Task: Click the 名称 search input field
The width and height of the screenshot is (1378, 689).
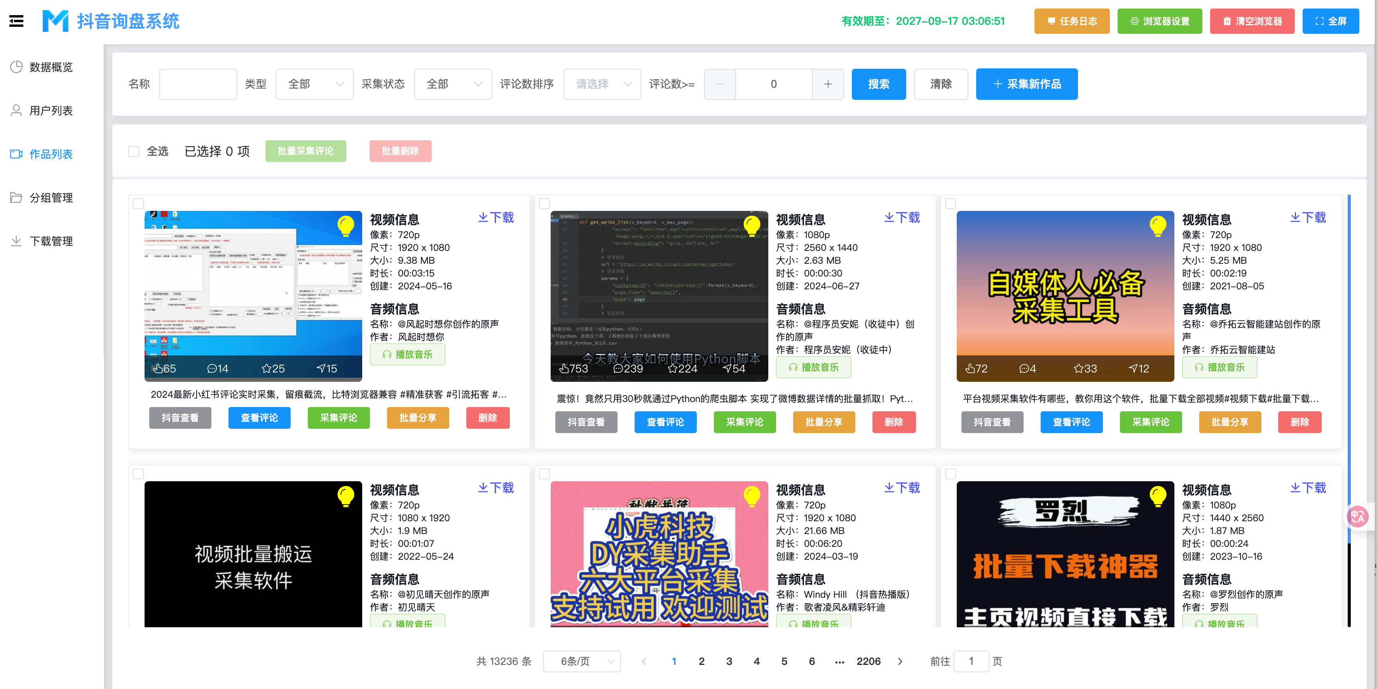Action: click(198, 84)
